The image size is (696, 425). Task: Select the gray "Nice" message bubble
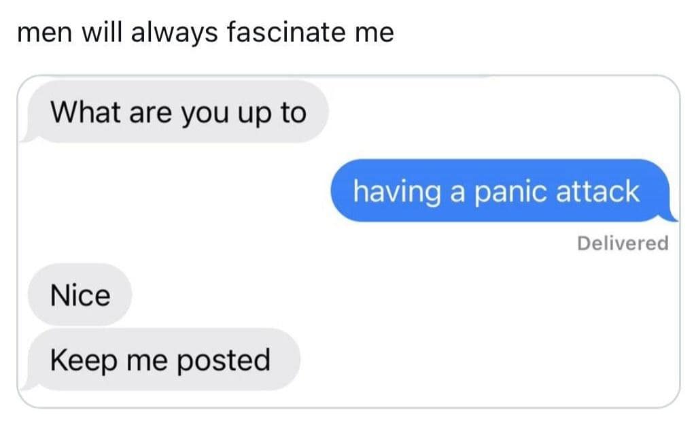coord(80,295)
